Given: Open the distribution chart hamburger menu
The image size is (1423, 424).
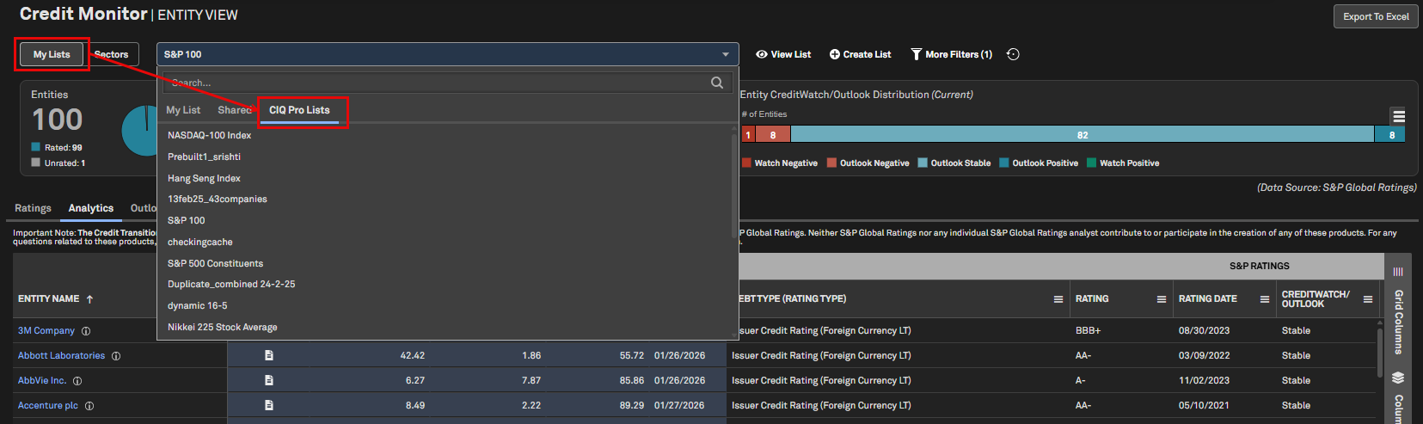Looking at the screenshot, I should 1398,116.
